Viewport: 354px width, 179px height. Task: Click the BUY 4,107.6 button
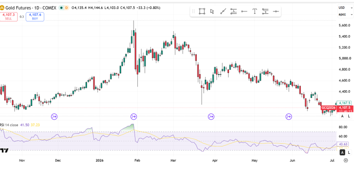[35, 17]
